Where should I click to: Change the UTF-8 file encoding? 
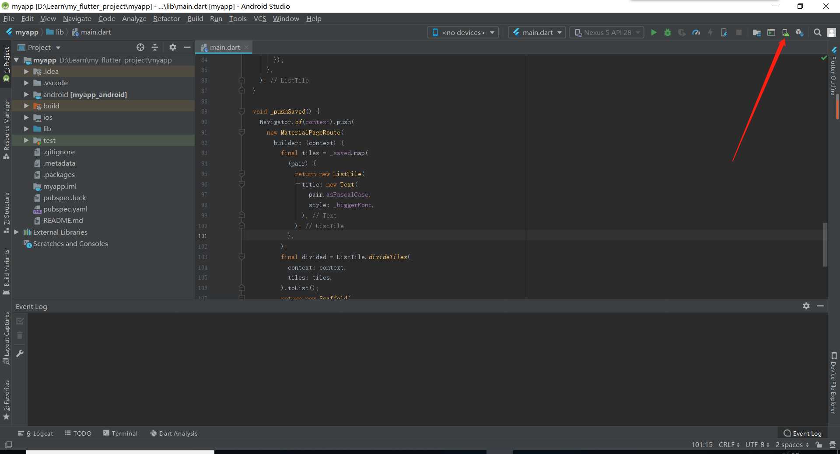(x=757, y=444)
